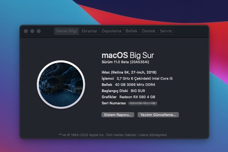Open the Lisans Sözleşmesi link
228x152 pixels.
153,135
